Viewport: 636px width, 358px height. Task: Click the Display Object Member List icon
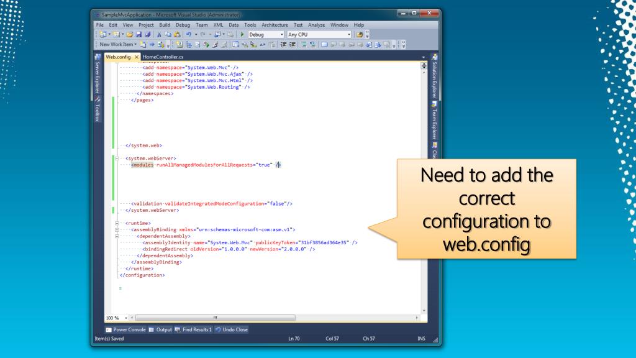point(235,44)
